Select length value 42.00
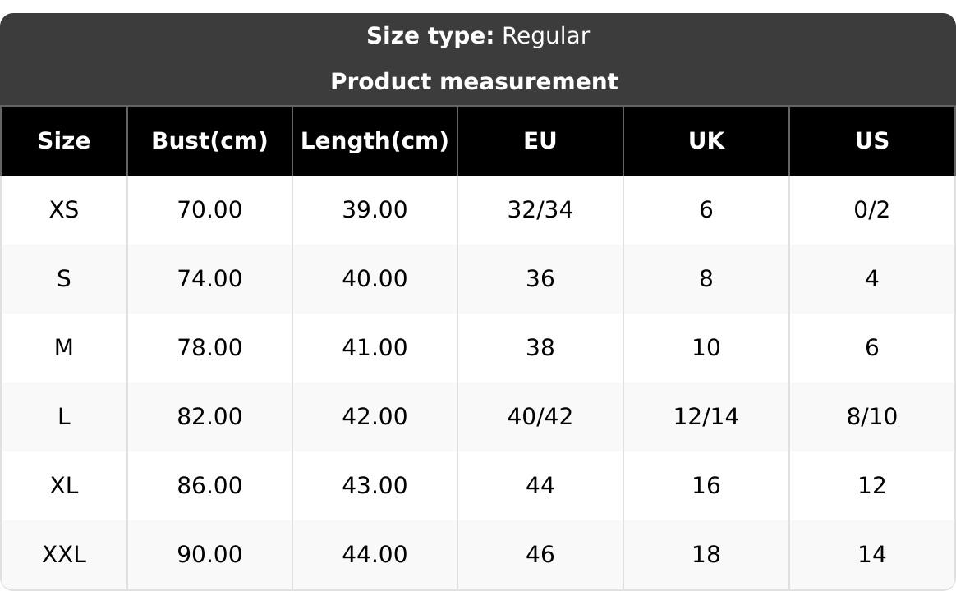 pos(375,417)
